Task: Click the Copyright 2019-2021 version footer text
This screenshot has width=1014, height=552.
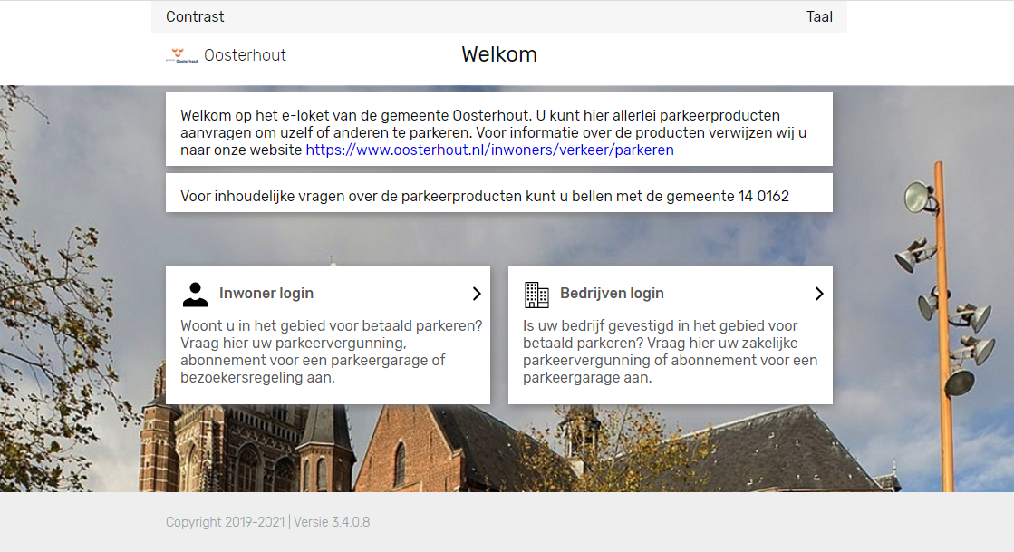Action: 267,522
